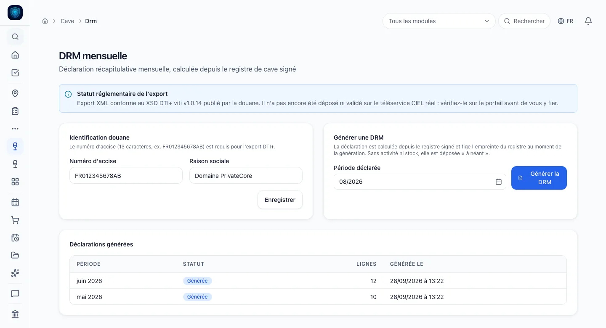The width and height of the screenshot is (606, 328).
Task: Click the shield app logo
Action: pyautogui.click(x=15, y=13)
